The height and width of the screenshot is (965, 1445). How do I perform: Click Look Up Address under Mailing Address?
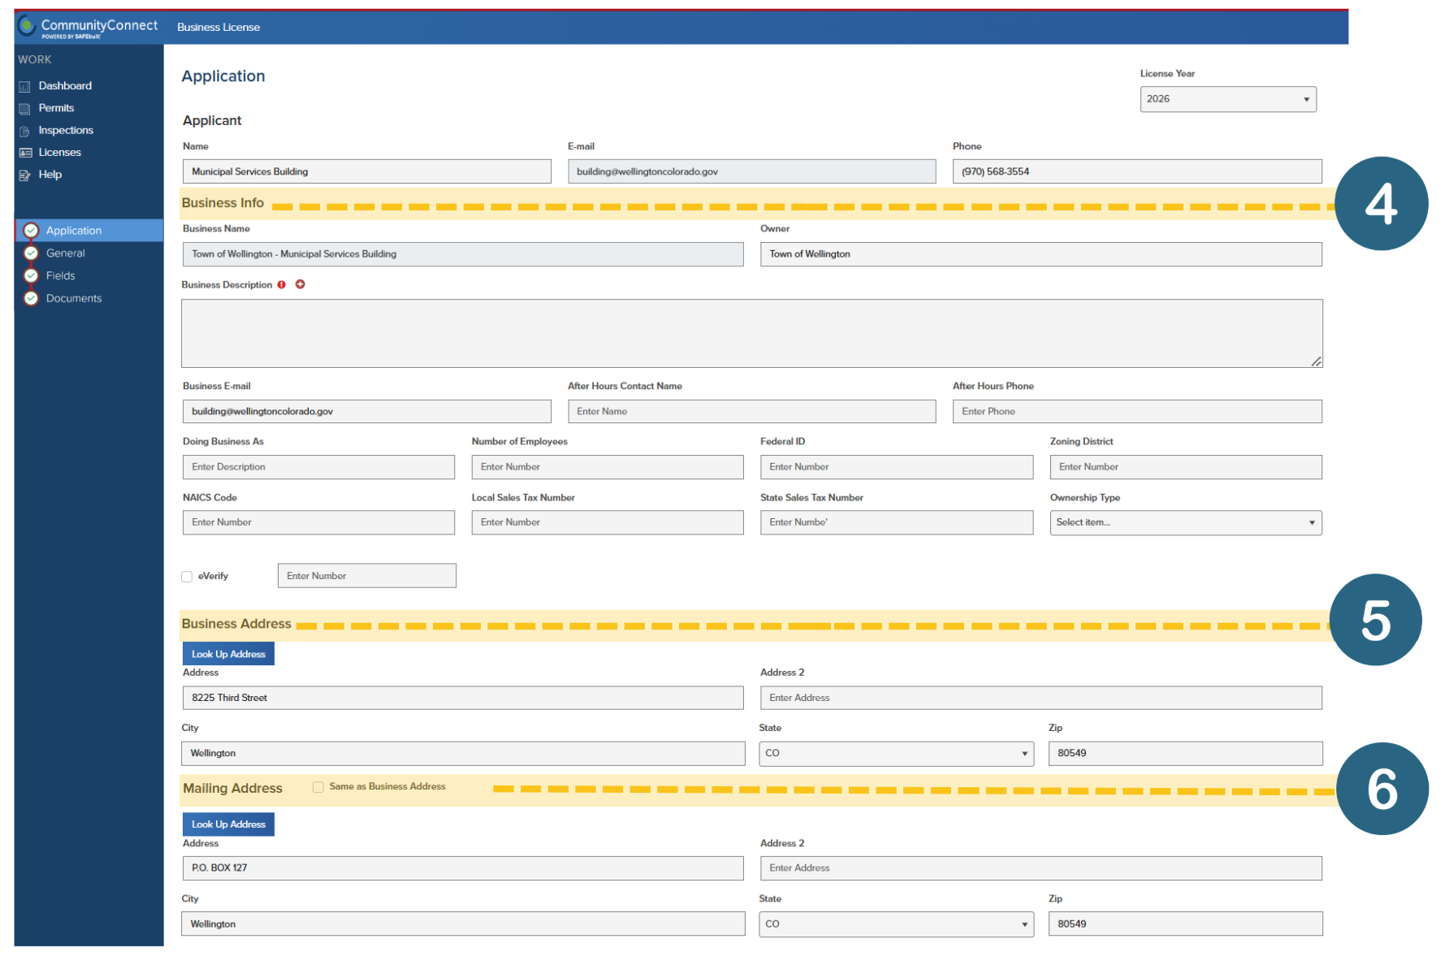[228, 824]
